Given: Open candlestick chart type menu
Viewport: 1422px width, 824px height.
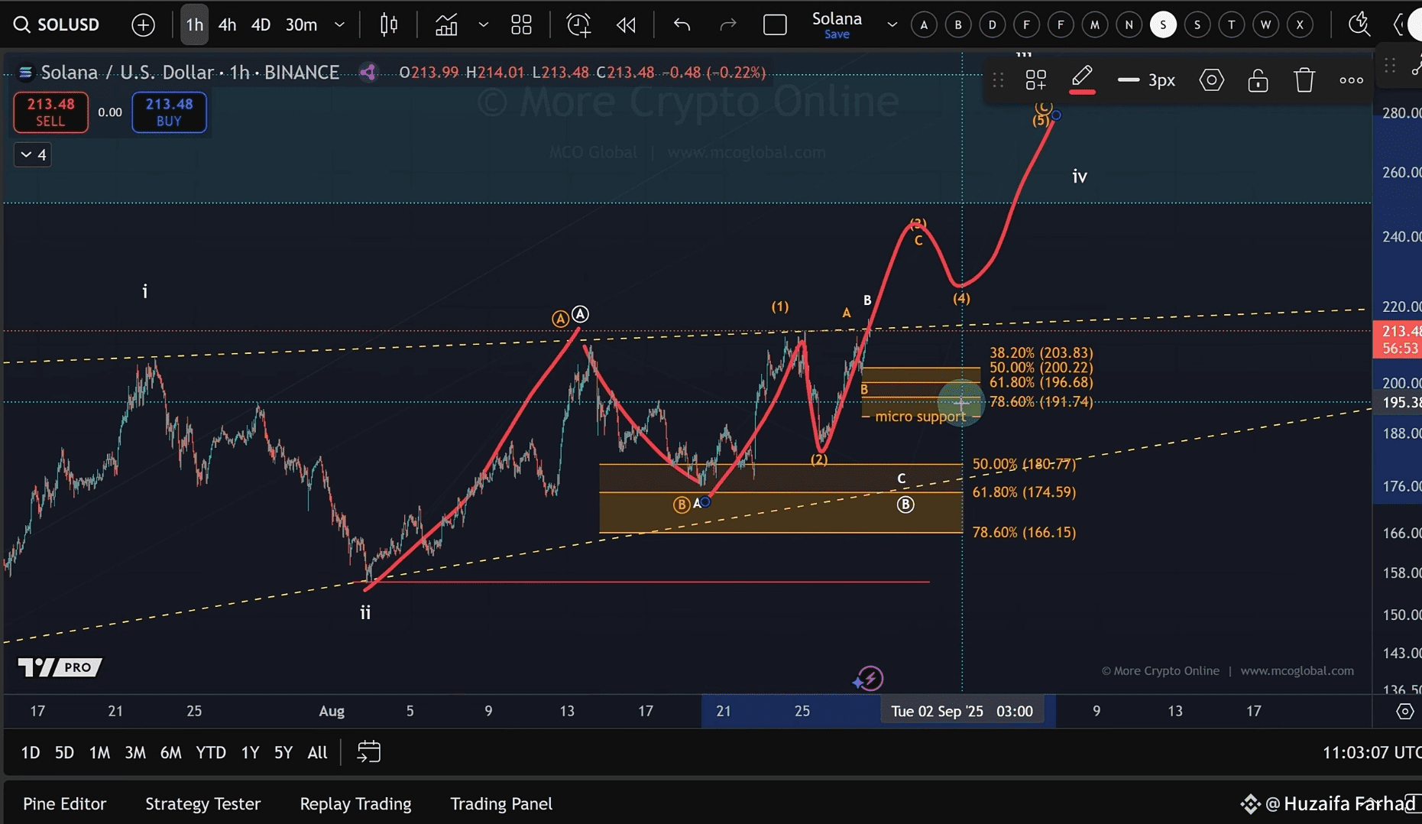Looking at the screenshot, I should pos(389,24).
